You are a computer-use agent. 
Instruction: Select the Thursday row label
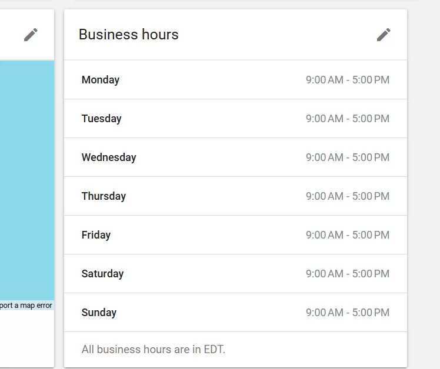pos(104,196)
